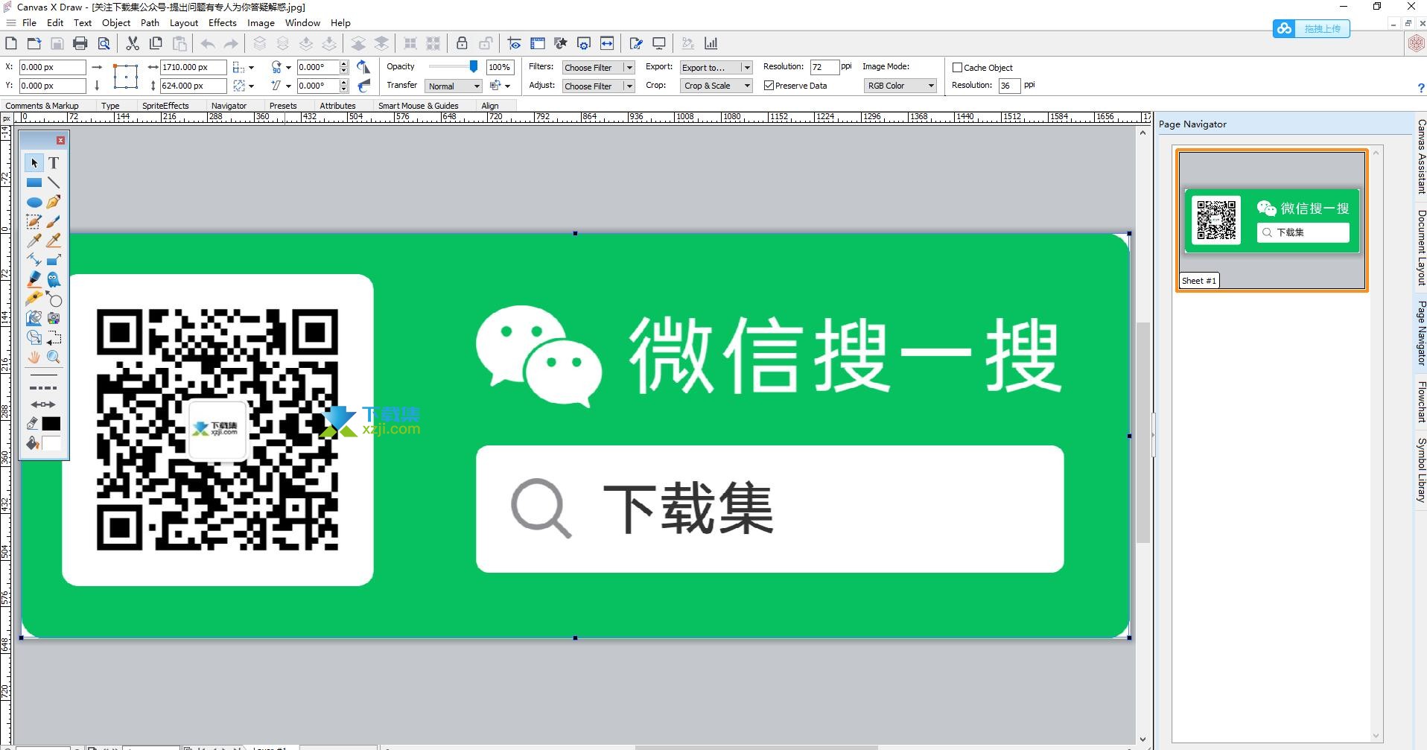
Task: Open the Layout menu
Action: click(184, 22)
